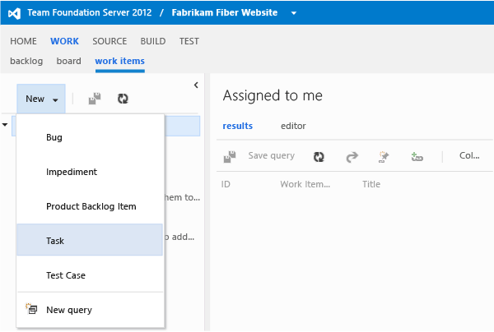Click the Fabrikam Fiber Website project title
This screenshot has height=332, width=494.
tap(224, 12)
